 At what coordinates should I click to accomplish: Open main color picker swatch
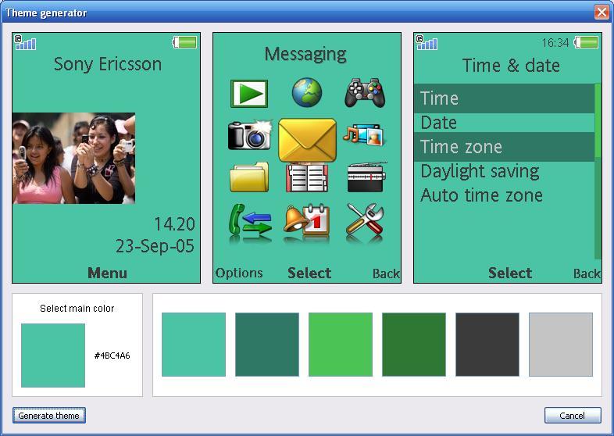(53, 356)
